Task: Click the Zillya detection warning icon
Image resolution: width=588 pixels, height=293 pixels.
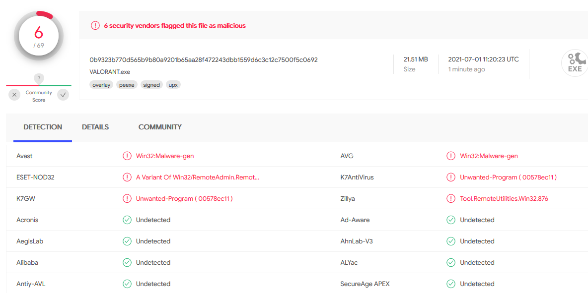Action: (451, 199)
